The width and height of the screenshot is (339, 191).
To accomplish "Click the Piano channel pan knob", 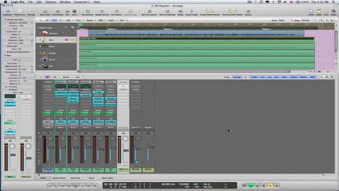I will 75,138.
